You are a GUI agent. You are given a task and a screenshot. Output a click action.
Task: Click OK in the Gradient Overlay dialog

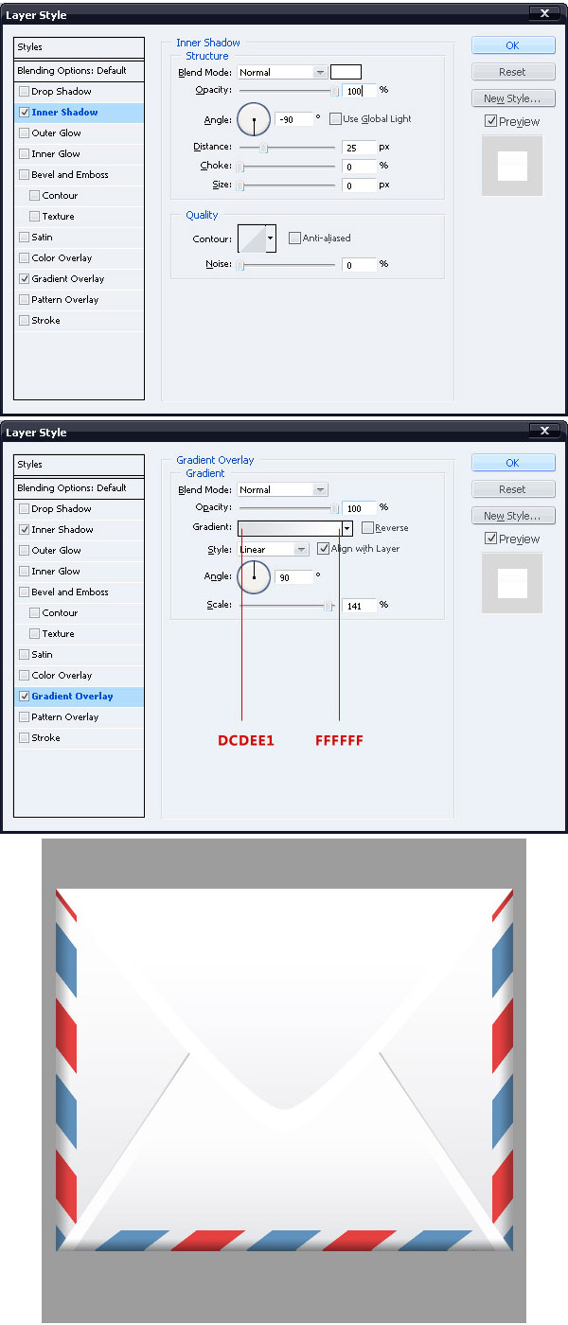pyautogui.click(x=512, y=463)
